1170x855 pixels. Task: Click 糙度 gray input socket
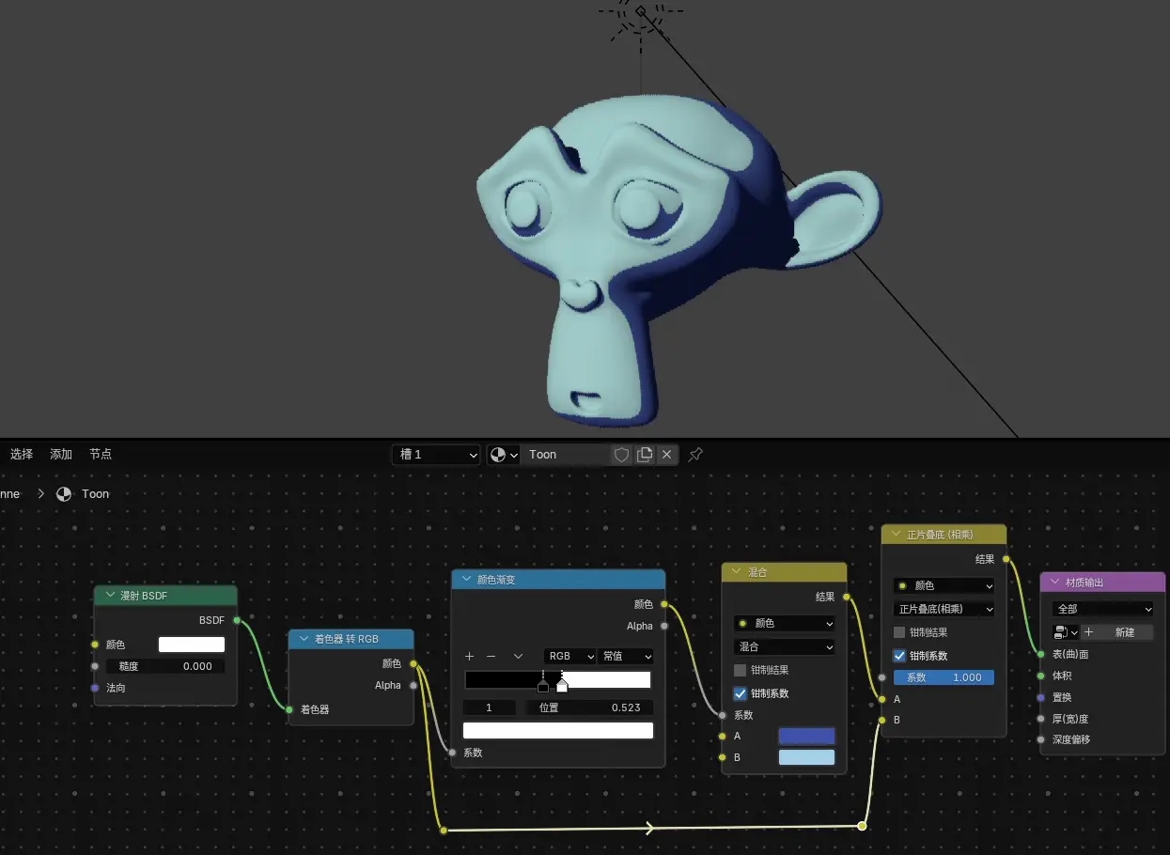pos(95,666)
